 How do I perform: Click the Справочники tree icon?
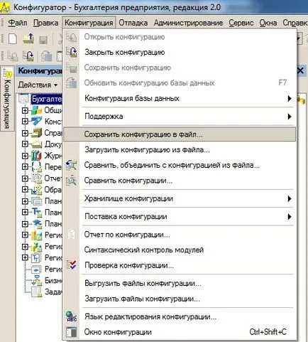37,133
